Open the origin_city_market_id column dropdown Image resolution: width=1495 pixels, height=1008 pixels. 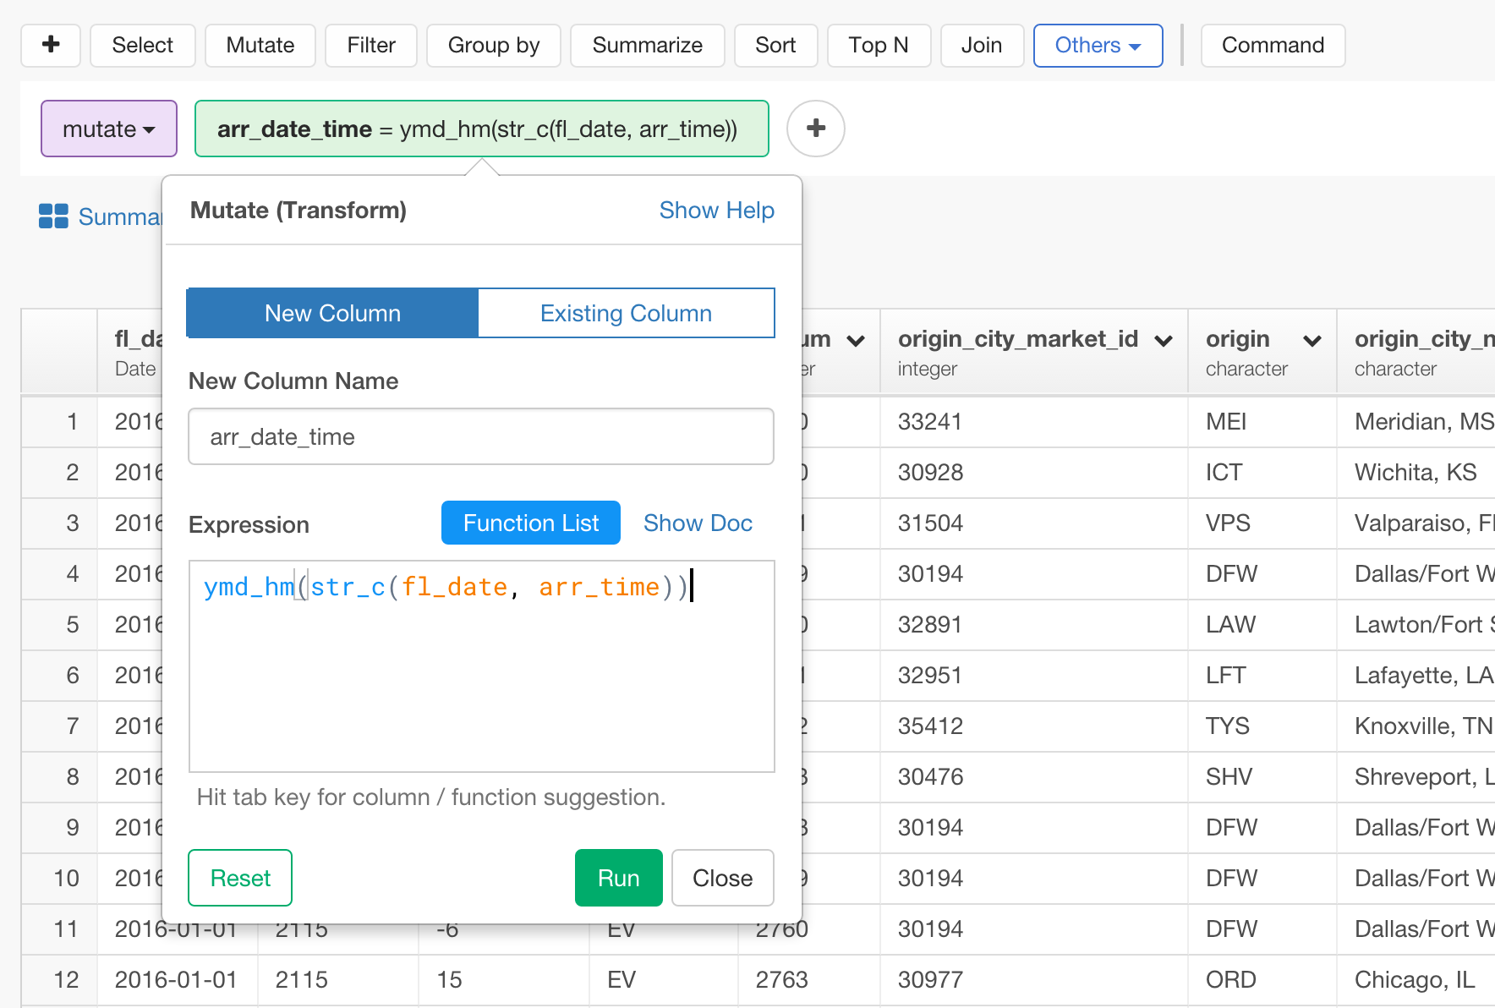click(x=1165, y=341)
